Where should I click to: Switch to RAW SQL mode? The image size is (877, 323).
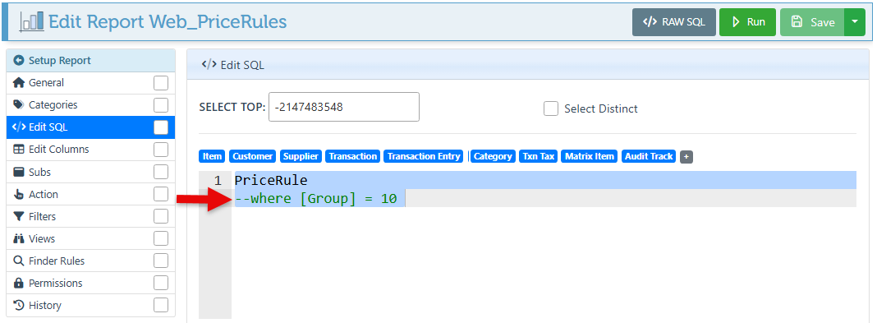point(674,22)
